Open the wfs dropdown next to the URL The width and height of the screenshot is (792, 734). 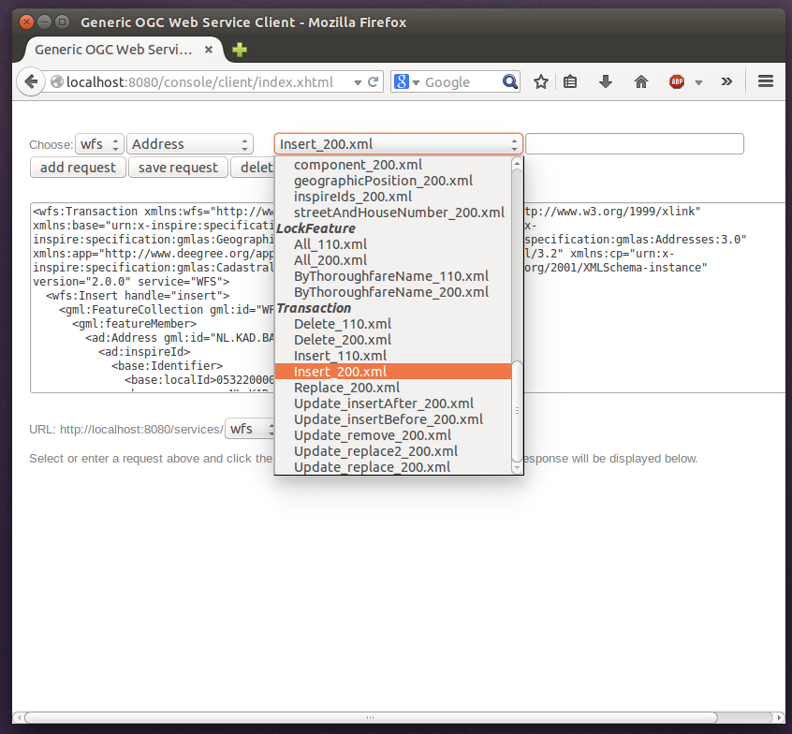251,429
